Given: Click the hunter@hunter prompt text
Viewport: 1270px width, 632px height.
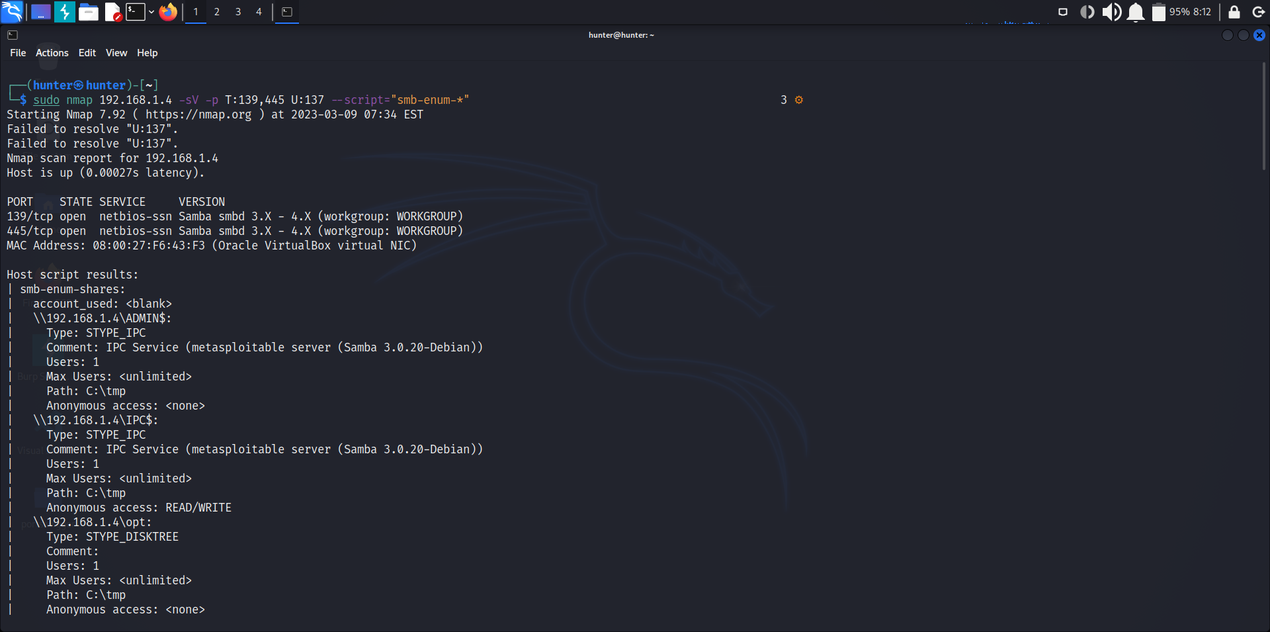Looking at the screenshot, I should 79,85.
